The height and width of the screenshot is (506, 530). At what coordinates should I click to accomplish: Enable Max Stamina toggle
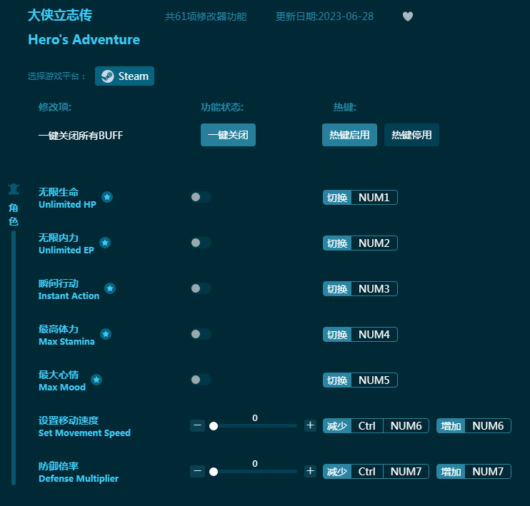201,334
